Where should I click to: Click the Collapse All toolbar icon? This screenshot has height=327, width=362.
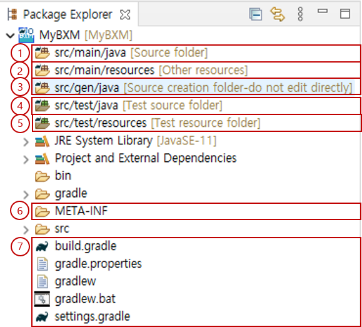pyautogui.click(x=256, y=14)
